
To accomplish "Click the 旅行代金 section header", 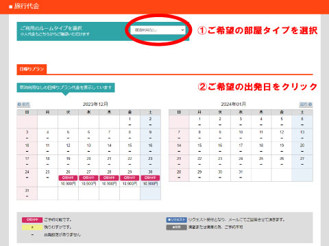I will click(27, 6).
